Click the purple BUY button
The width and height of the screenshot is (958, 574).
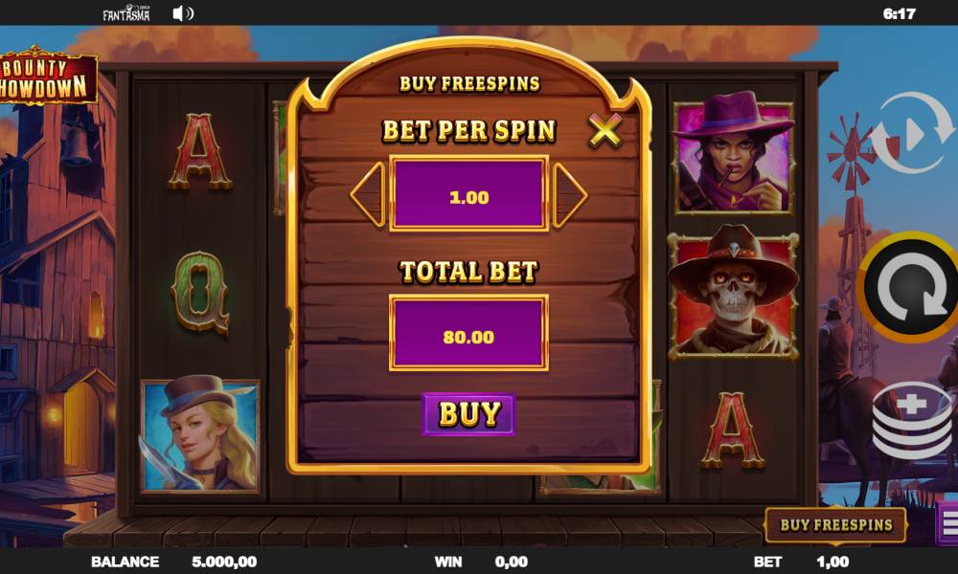(x=468, y=414)
